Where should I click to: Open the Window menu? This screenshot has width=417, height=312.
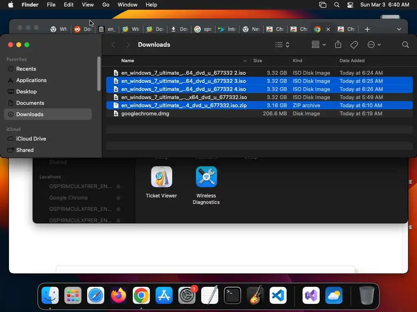(127, 5)
